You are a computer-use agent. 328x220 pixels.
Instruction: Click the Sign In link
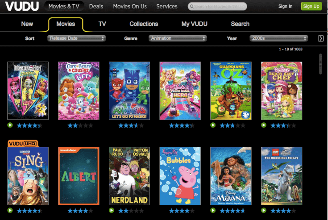[285, 6]
